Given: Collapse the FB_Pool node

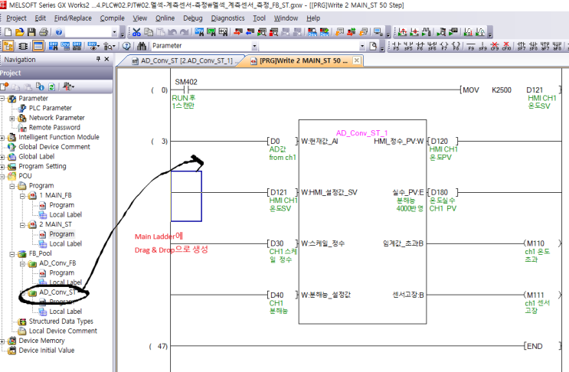Looking at the screenshot, I should (x=12, y=254).
